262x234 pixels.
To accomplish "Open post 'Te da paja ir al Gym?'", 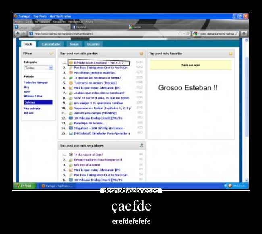I will [x=88, y=155].
